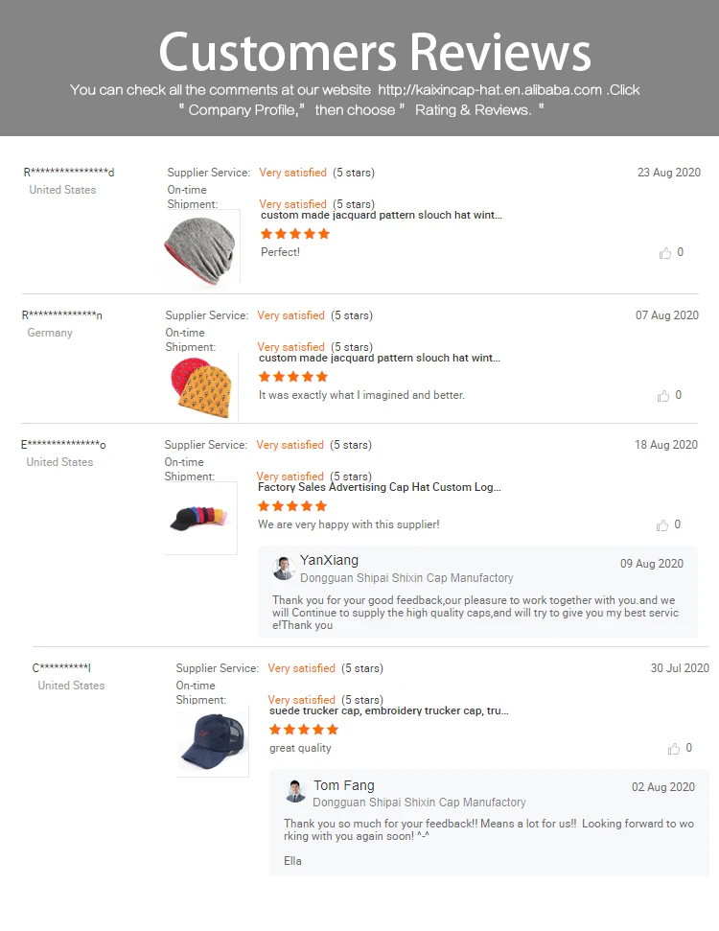Click the five-star rating under "Perfect!" review

click(x=295, y=234)
